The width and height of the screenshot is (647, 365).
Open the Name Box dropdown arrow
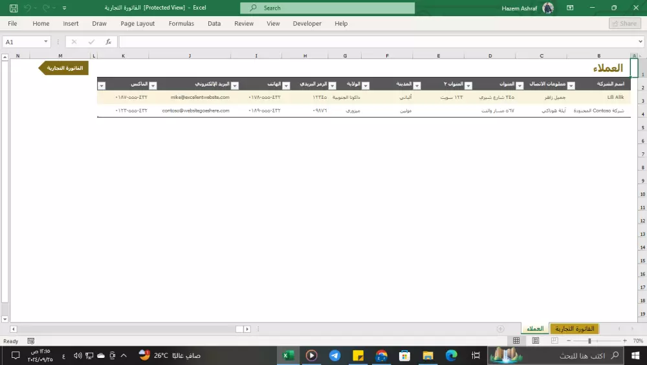[x=45, y=41]
